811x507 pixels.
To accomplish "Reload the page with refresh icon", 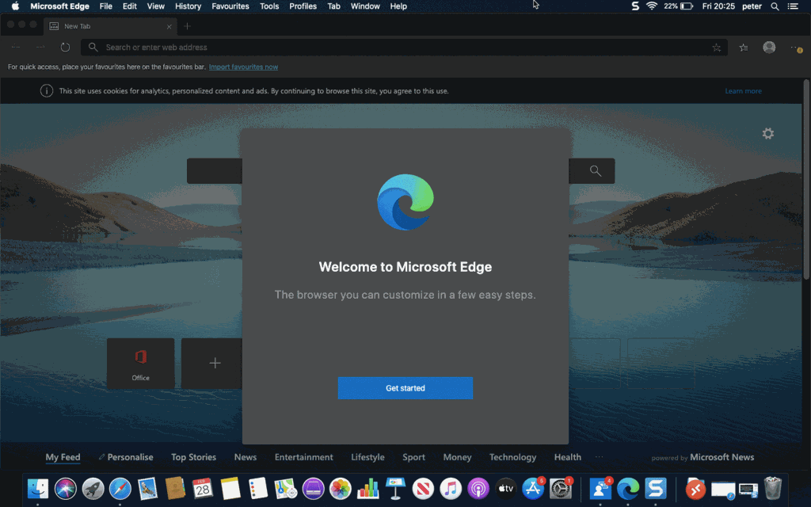I will click(x=65, y=48).
